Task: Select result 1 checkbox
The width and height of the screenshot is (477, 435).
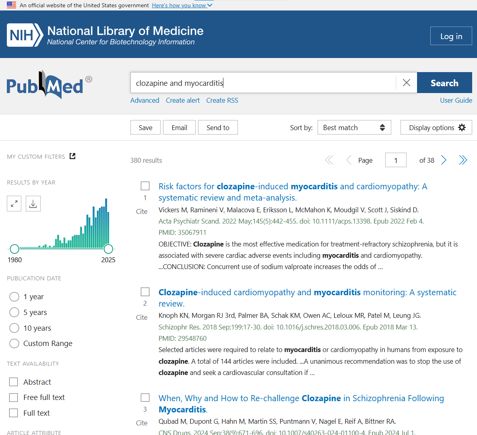Action: [145, 186]
